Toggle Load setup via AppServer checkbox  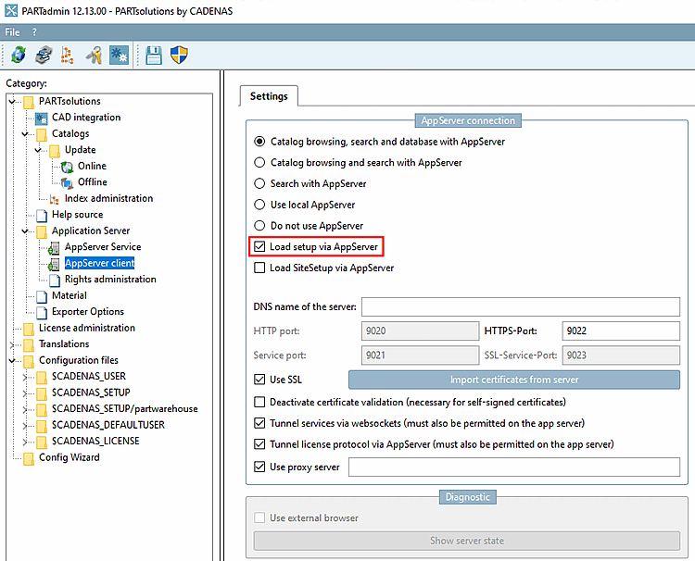click(259, 246)
